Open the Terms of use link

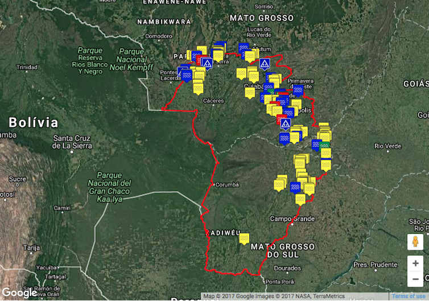(408, 296)
